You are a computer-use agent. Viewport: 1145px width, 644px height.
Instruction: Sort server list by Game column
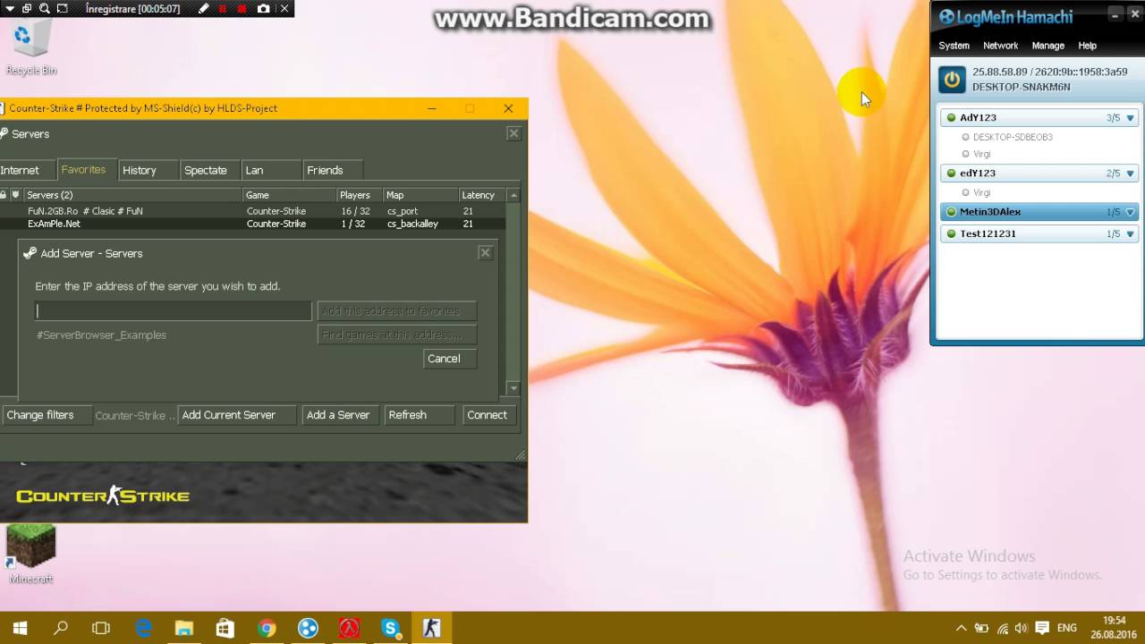[290, 195]
